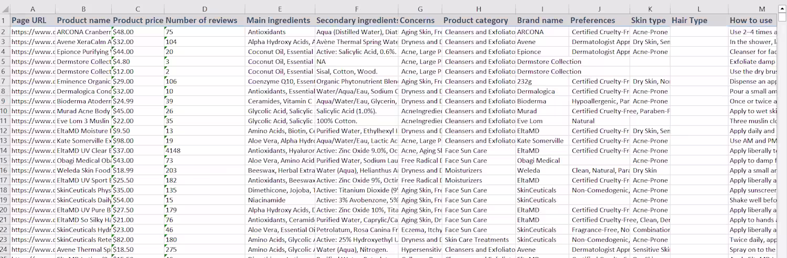Select the brand cell '232g'
This screenshot has width=787, height=258.
(x=542, y=81)
